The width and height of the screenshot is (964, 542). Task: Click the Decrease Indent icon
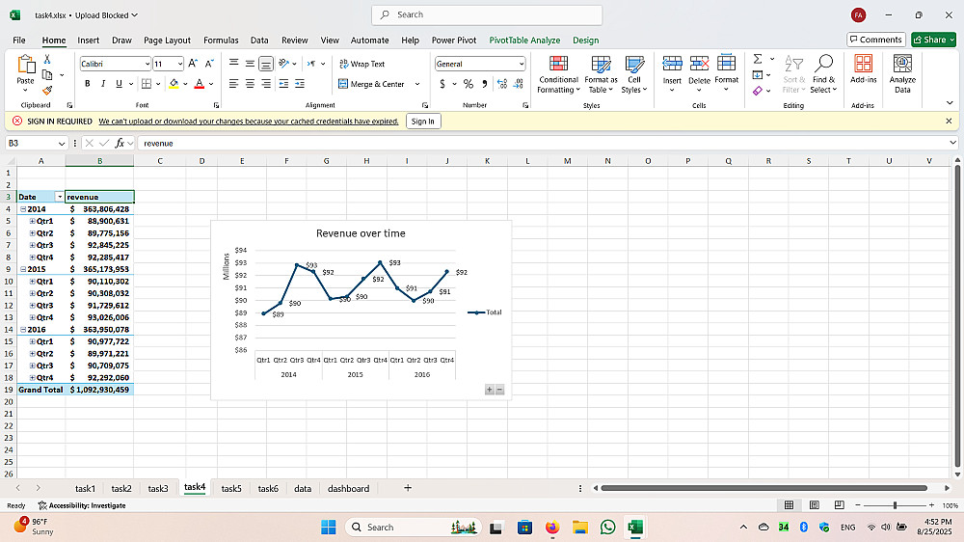coord(283,84)
